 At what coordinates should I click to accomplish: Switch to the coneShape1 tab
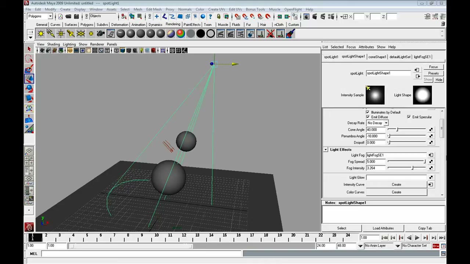[377, 57]
